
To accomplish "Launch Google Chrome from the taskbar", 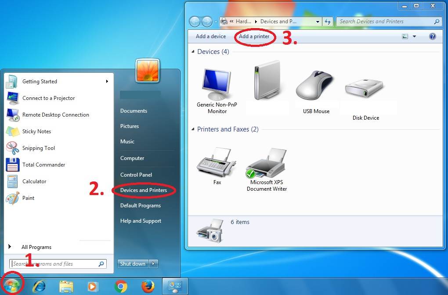I will click(121, 286).
